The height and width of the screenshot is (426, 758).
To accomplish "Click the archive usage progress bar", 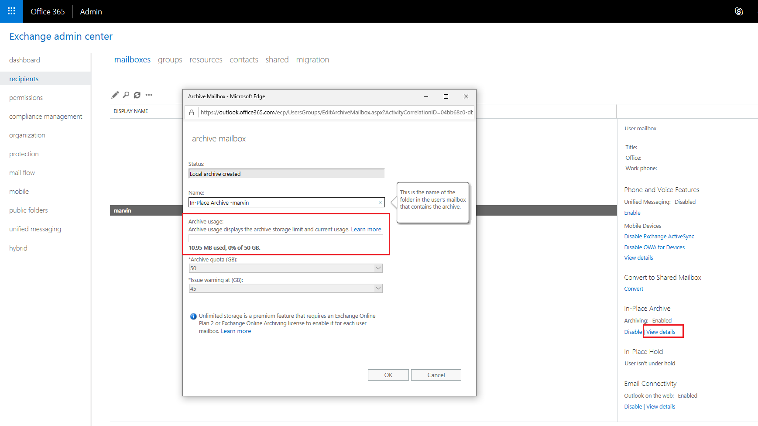I will tap(285, 238).
